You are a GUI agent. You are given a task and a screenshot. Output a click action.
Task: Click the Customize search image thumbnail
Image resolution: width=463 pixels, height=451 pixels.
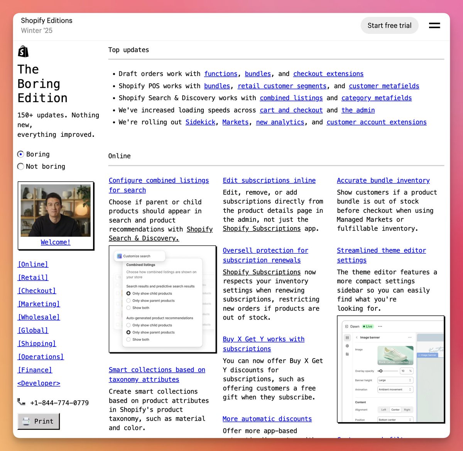(162, 299)
